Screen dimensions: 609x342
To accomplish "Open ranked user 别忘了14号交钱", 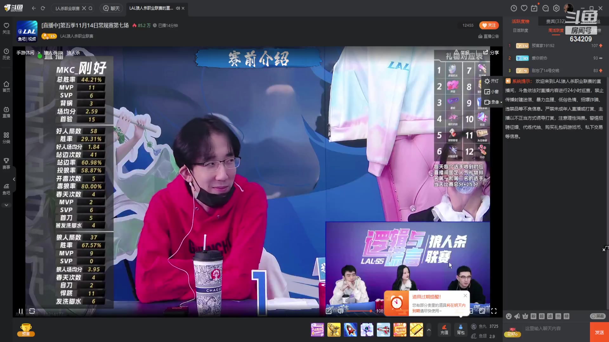I will tap(545, 71).
